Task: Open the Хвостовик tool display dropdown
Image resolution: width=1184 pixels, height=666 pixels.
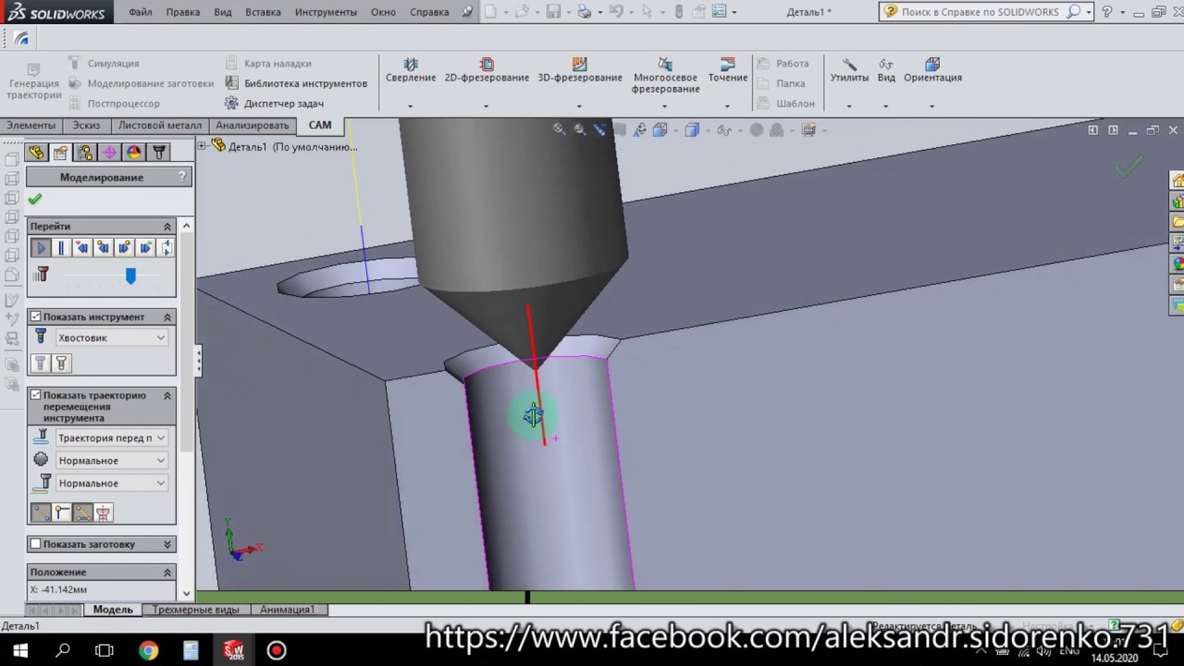Action: 112,338
